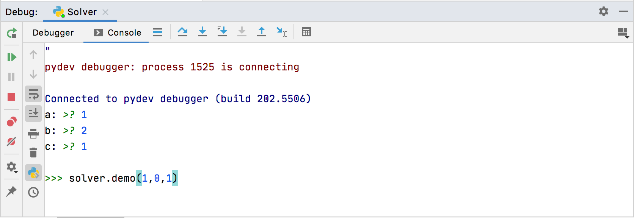The height and width of the screenshot is (218, 634).
Task: Open View Breakpoints dialog
Action: [12, 121]
